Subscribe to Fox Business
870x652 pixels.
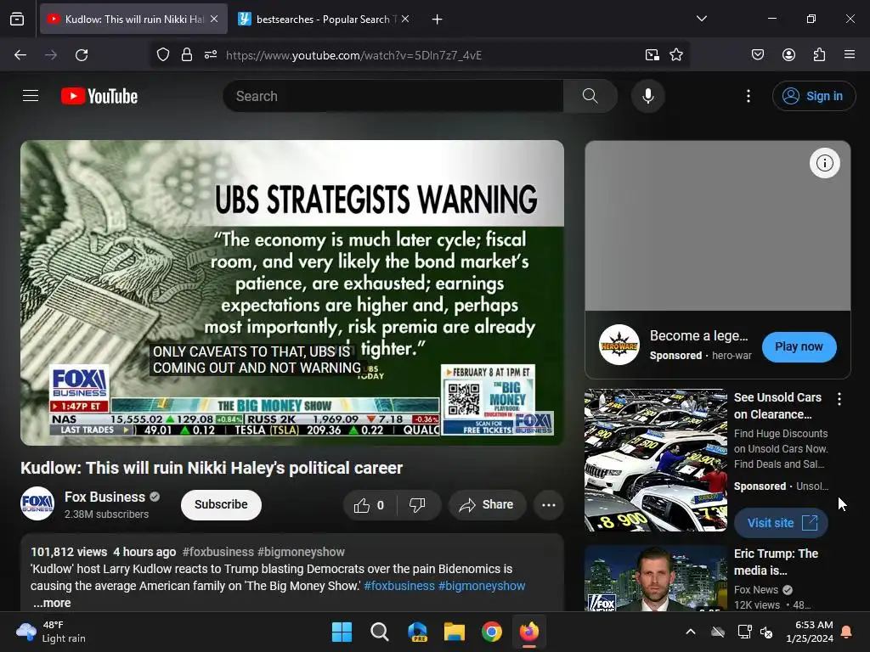click(221, 504)
